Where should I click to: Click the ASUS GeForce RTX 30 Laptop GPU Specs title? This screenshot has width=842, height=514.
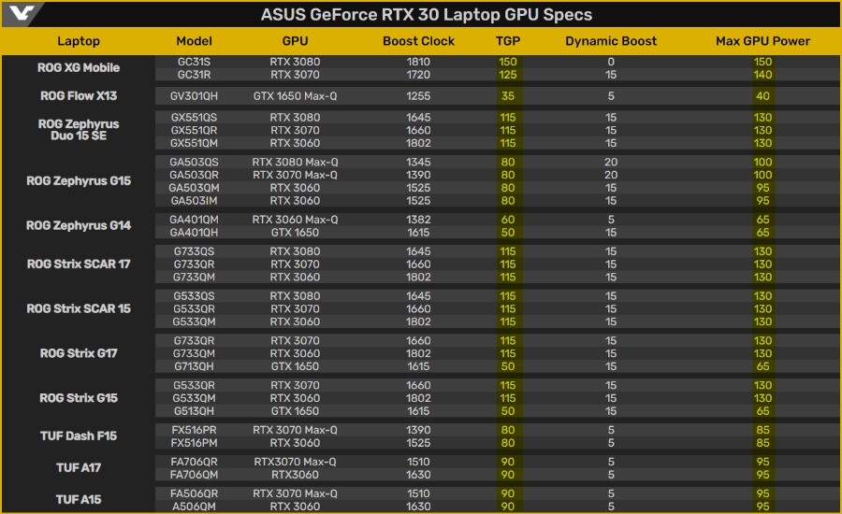coord(425,15)
